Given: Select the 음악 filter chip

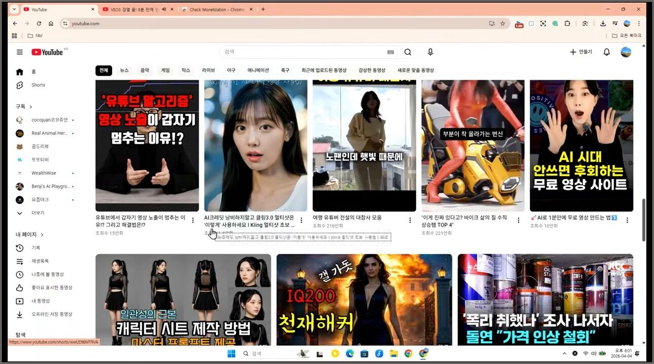Looking at the screenshot, I should point(145,70).
